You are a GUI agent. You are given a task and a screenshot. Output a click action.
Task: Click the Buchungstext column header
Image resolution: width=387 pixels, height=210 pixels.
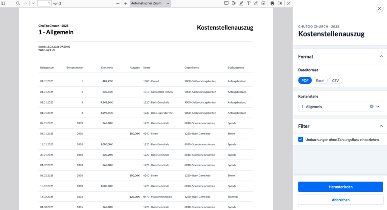236,68
